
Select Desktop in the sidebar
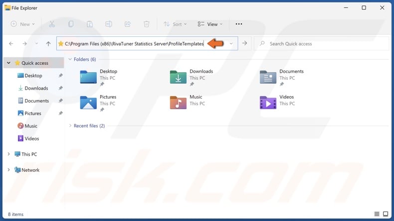(33, 76)
